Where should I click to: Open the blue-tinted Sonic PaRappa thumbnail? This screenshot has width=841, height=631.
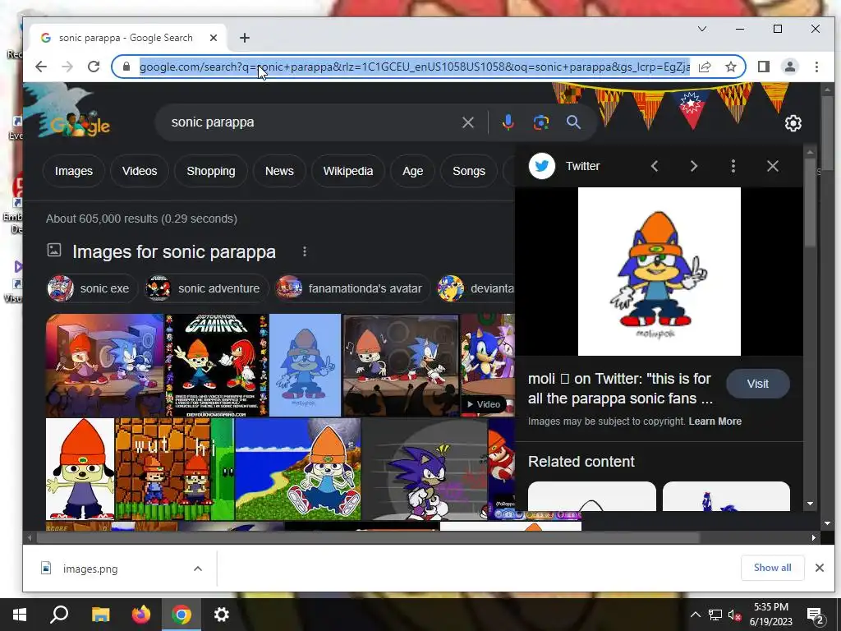coord(305,366)
